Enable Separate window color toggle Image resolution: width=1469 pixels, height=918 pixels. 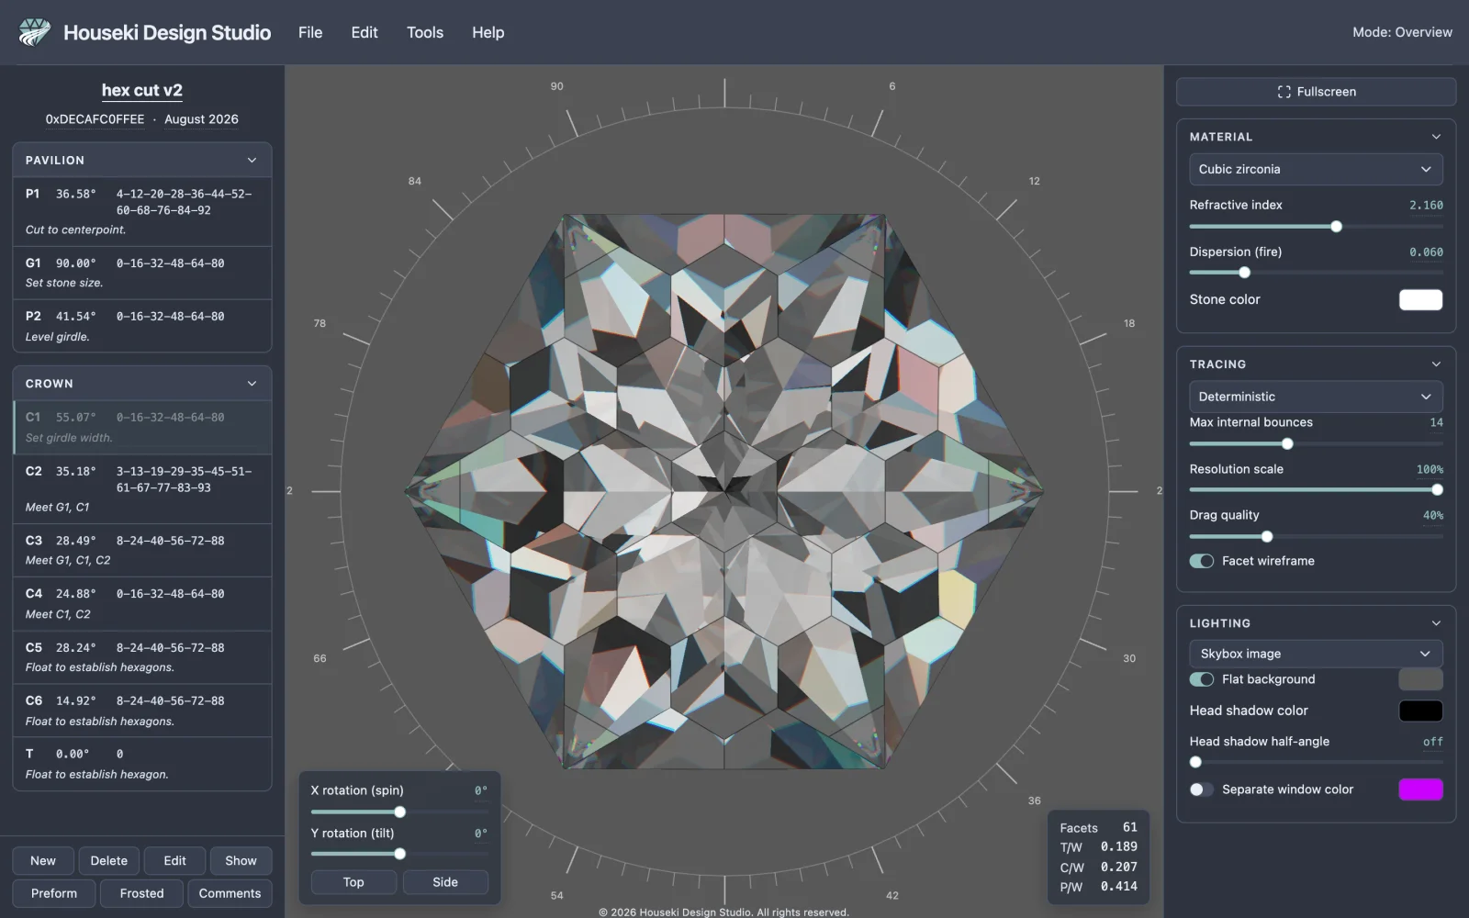pyautogui.click(x=1201, y=789)
